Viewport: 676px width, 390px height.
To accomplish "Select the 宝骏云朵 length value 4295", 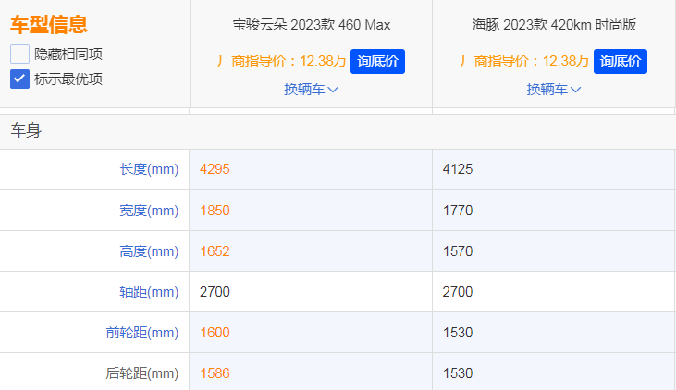I will tap(215, 169).
